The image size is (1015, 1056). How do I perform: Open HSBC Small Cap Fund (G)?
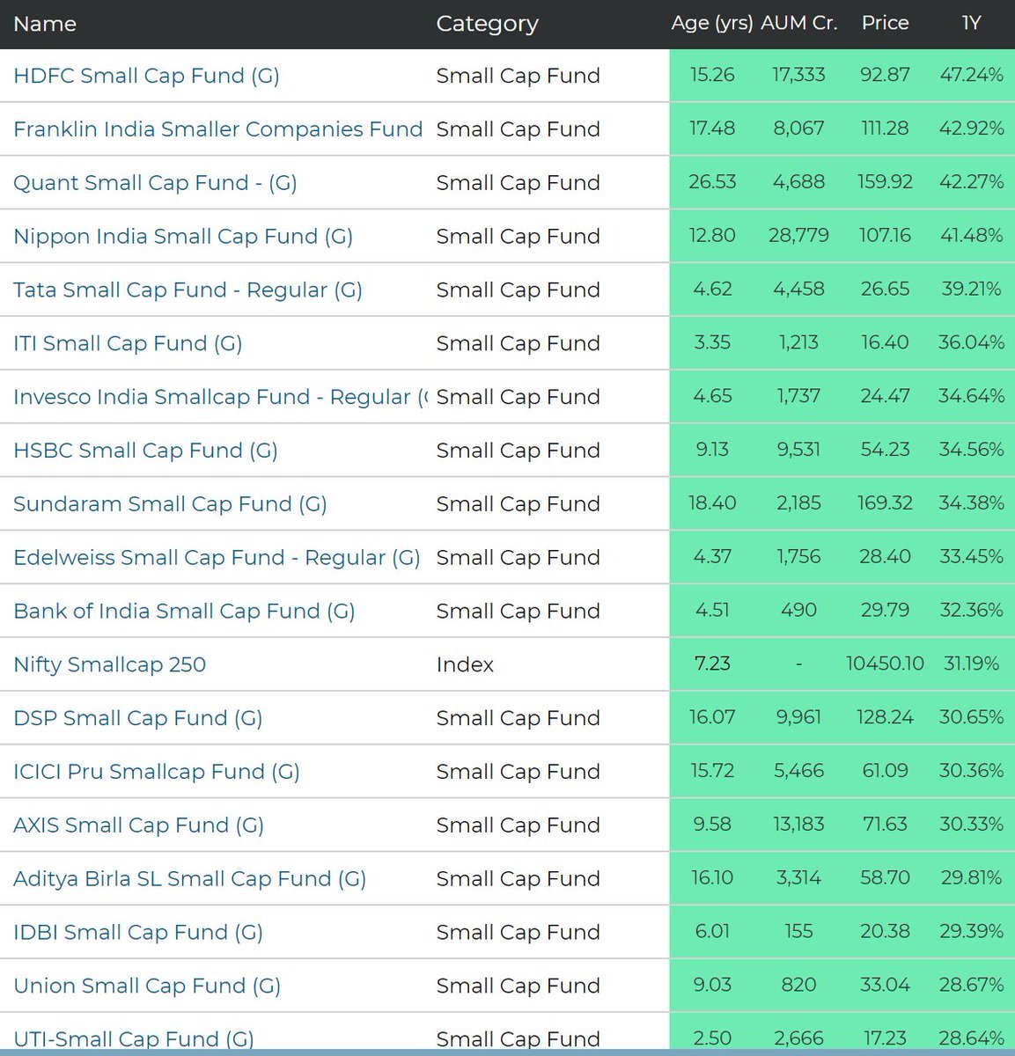coord(144,451)
